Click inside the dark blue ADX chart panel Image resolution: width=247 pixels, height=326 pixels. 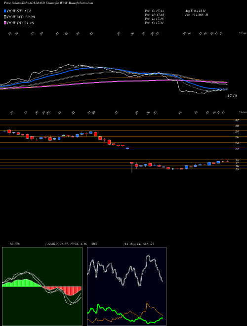point(126,286)
